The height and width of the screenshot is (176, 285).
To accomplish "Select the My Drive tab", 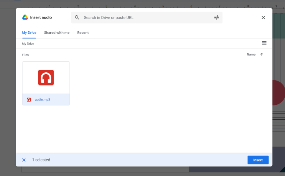I will tap(29, 33).
